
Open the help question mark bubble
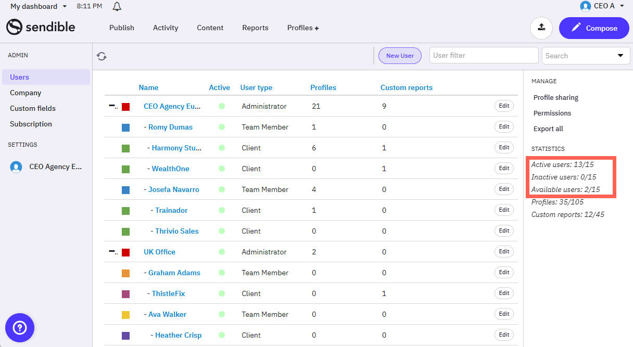(x=20, y=327)
